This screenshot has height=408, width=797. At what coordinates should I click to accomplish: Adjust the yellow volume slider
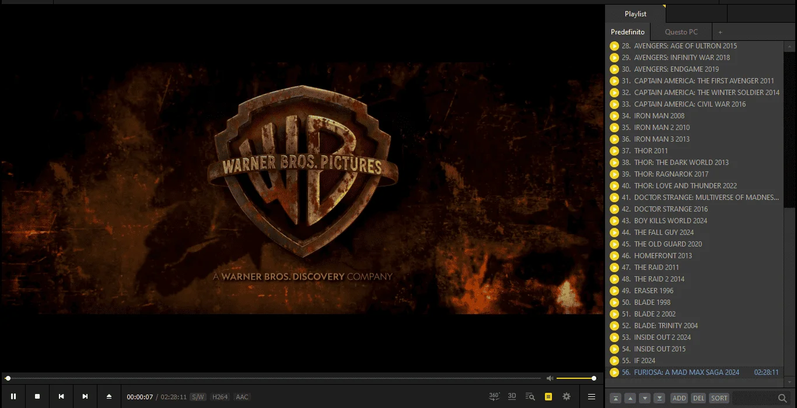coord(575,378)
